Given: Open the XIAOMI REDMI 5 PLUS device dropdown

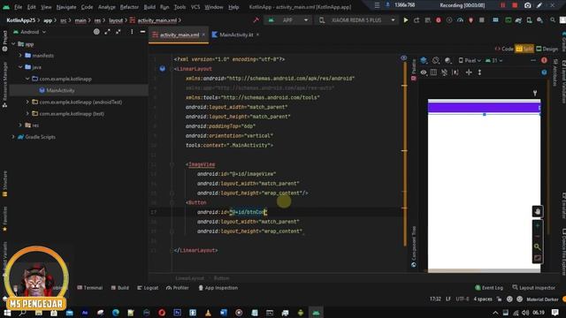Looking at the screenshot, I should click(x=357, y=20).
